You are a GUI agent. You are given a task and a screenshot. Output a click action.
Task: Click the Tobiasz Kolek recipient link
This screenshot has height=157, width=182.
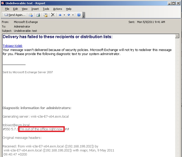coord(12,46)
